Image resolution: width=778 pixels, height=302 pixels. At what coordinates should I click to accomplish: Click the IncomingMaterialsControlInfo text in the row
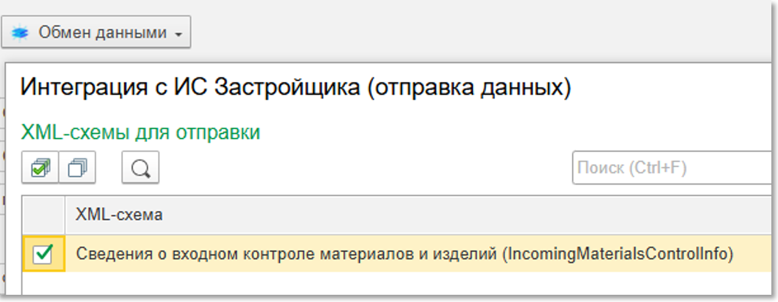(618, 254)
